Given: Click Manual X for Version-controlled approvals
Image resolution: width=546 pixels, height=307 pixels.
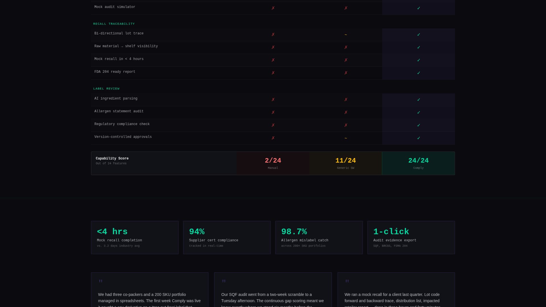Looking at the screenshot, I should click(x=273, y=138).
